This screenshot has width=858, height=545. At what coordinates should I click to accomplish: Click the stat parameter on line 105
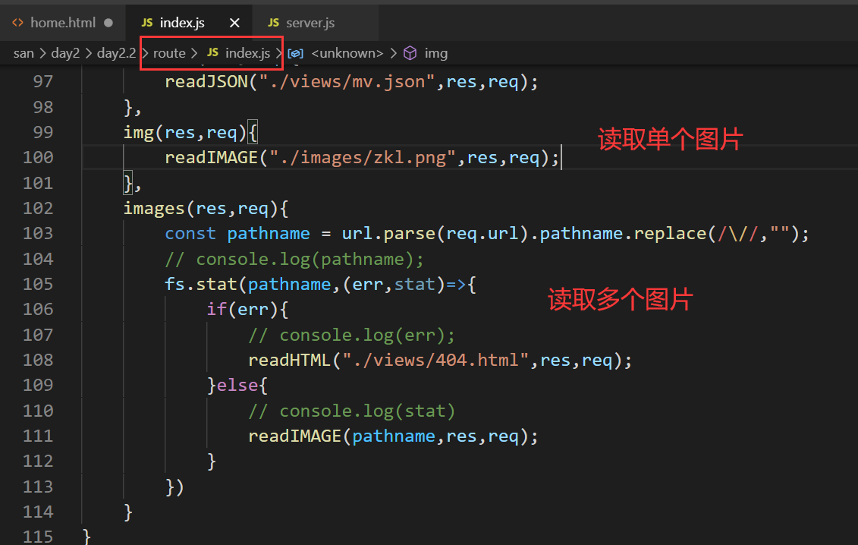(415, 285)
